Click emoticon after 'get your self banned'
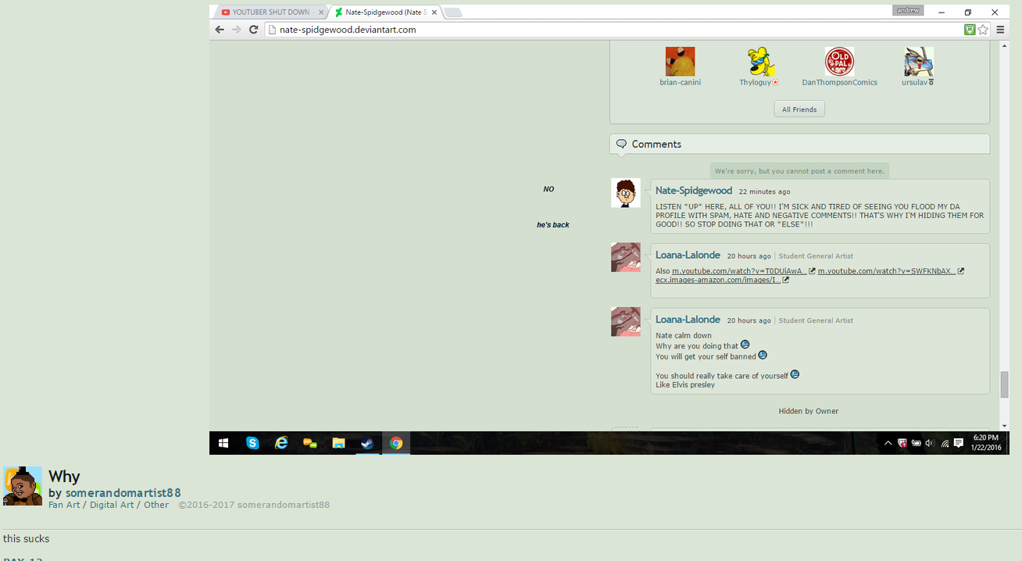Image resolution: width=1022 pixels, height=561 pixels. pyautogui.click(x=763, y=355)
